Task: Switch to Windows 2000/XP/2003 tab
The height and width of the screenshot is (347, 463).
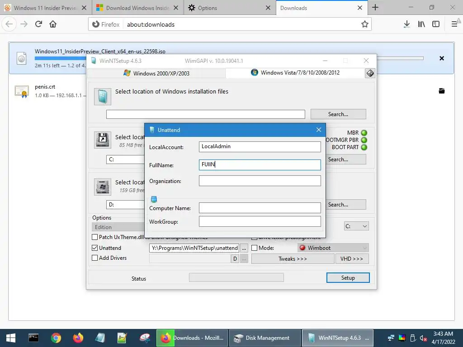Action: (x=156, y=73)
